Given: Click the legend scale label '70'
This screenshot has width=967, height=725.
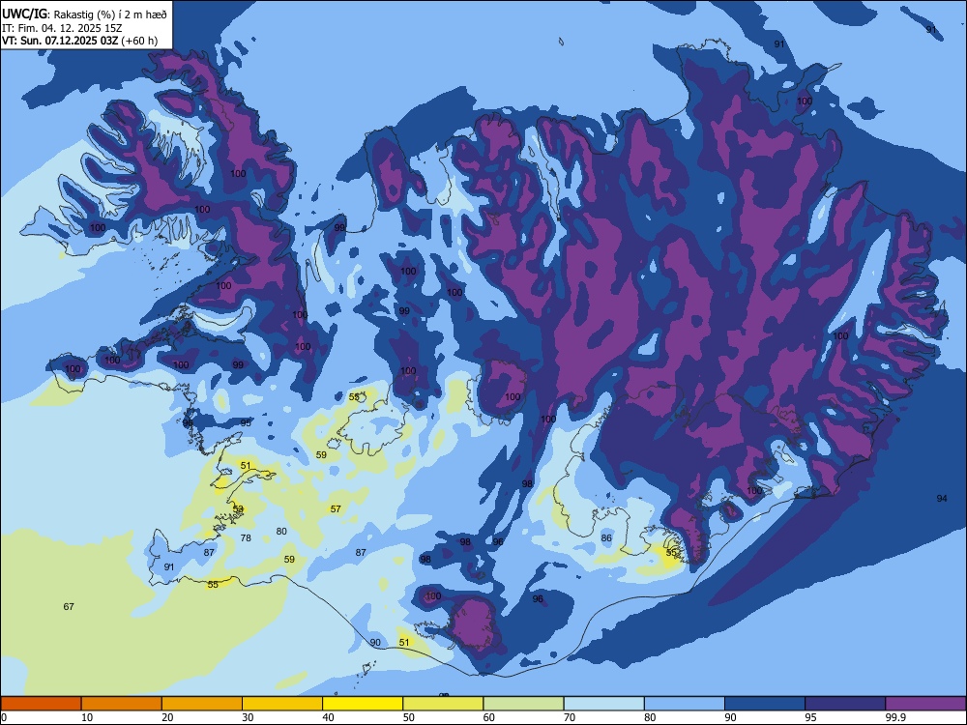Looking at the screenshot, I should click(x=570, y=717).
